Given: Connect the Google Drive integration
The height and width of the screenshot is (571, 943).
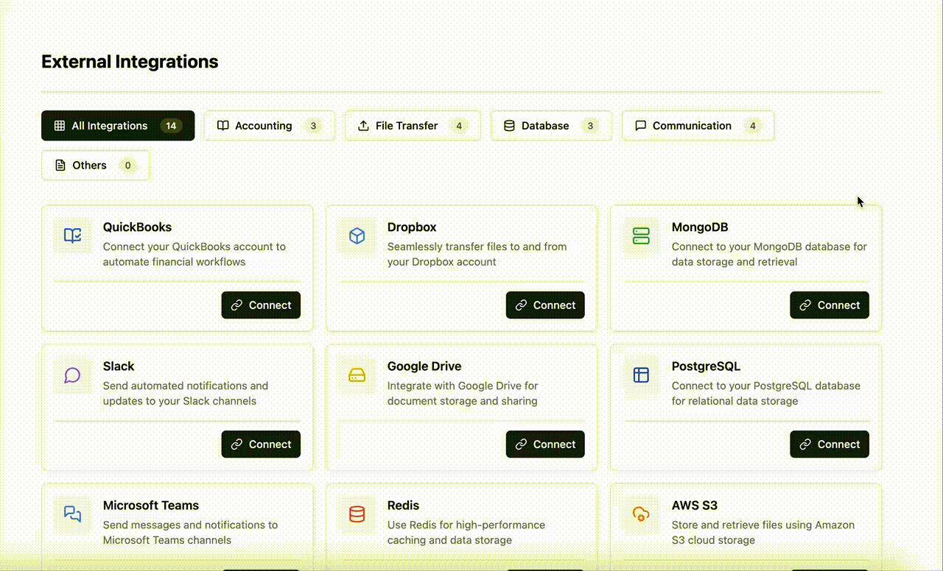Looking at the screenshot, I should 545,444.
